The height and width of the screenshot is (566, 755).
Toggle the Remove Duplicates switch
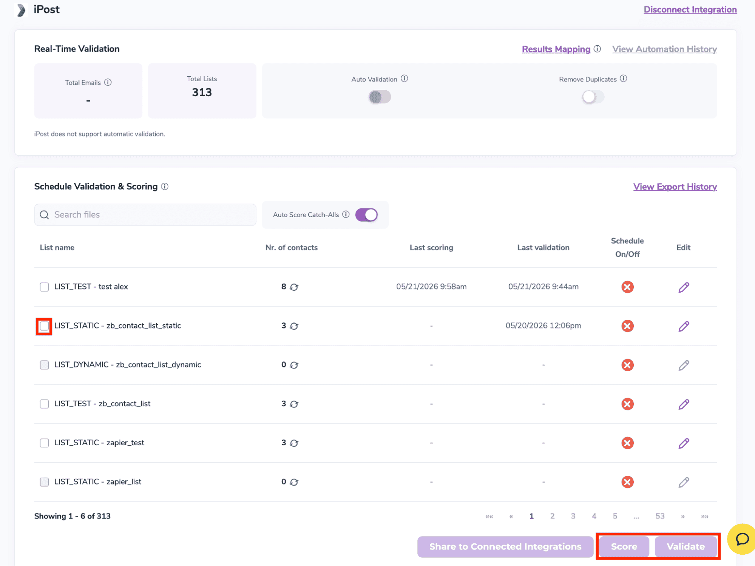[x=593, y=97]
